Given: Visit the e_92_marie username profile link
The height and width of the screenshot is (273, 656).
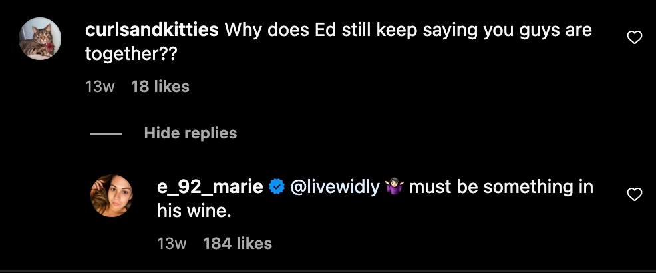Looking at the screenshot, I should pyautogui.click(x=210, y=188).
